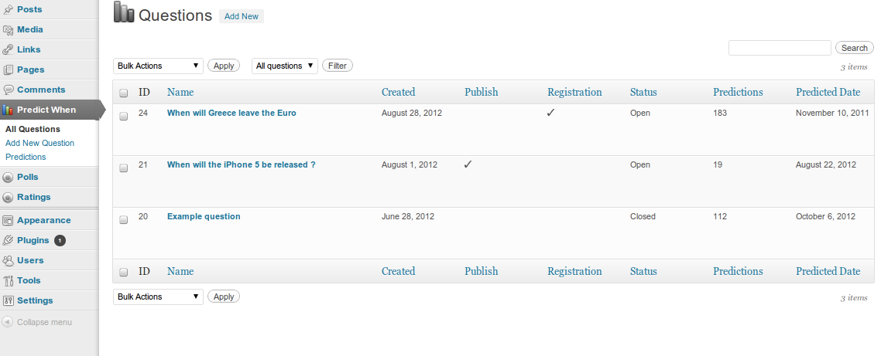This screenshot has width=881, height=356.
Task: Sort by the Predicted Date column header
Action: pos(828,92)
